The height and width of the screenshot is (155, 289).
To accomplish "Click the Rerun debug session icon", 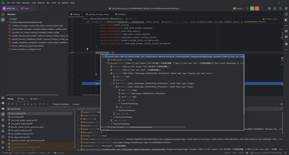I will click(9, 104).
